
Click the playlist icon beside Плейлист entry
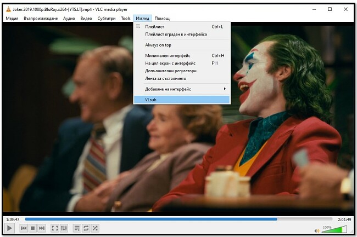[138, 26]
